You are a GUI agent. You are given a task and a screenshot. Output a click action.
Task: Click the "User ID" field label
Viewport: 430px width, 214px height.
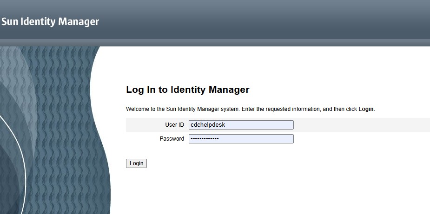pos(174,125)
